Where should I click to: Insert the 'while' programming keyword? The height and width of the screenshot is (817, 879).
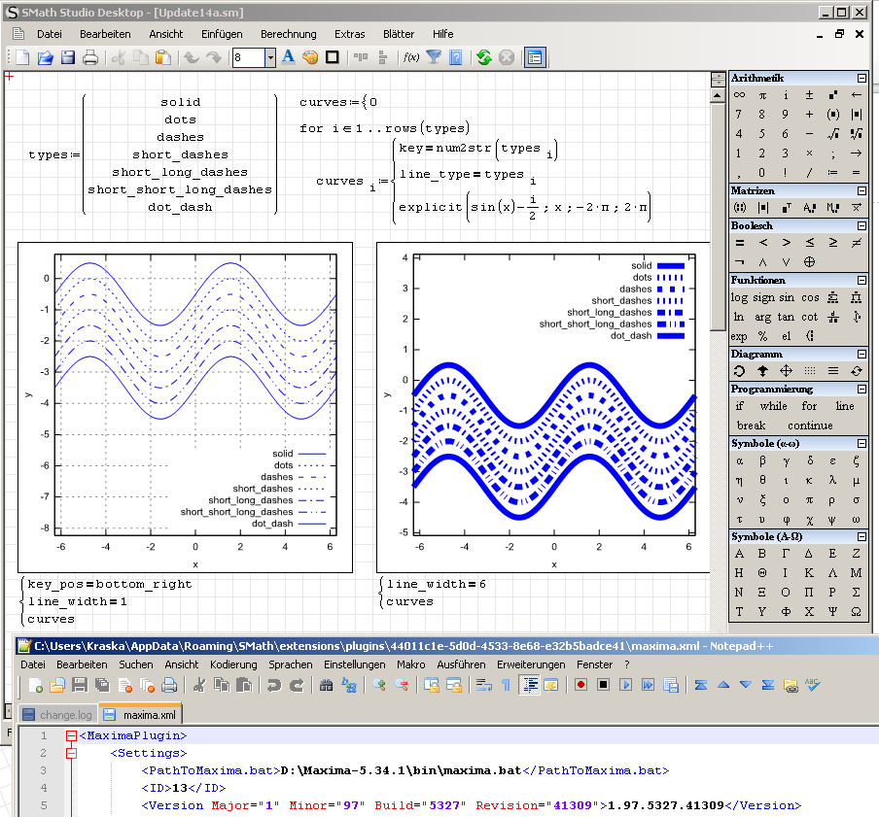pos(774,406)
